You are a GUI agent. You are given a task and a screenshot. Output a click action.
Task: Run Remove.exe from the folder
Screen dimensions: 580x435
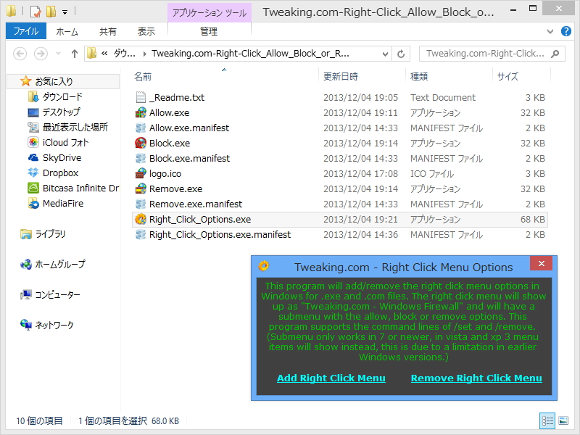[164, 188]
